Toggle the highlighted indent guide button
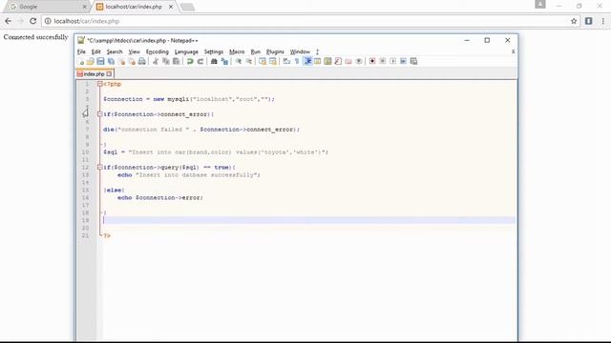This screenshot has height=343, width=611. 307,61
